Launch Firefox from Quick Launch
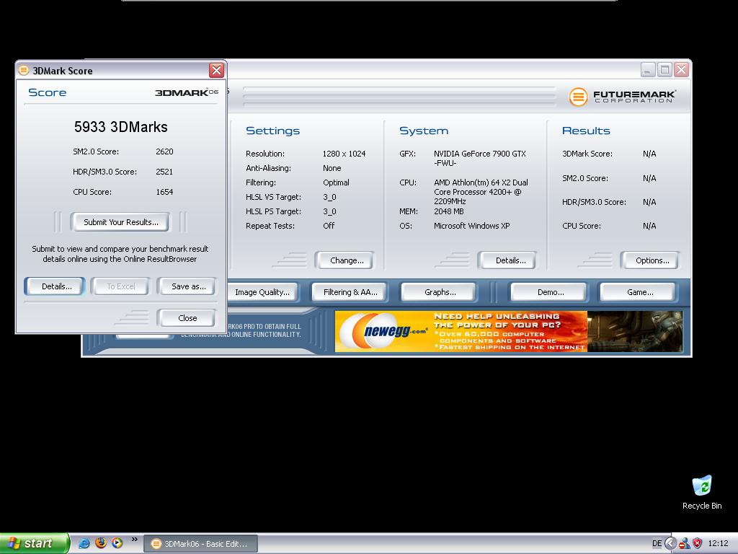The height and width of the screenshot is (554, 738). pyautogui.click(x=101, y=543)
